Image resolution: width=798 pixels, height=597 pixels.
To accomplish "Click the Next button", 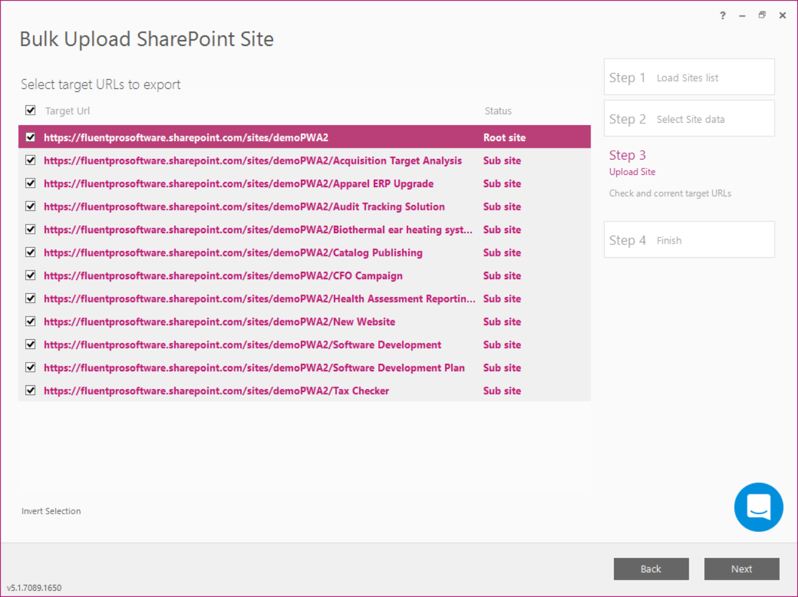I will click(742, 569).
